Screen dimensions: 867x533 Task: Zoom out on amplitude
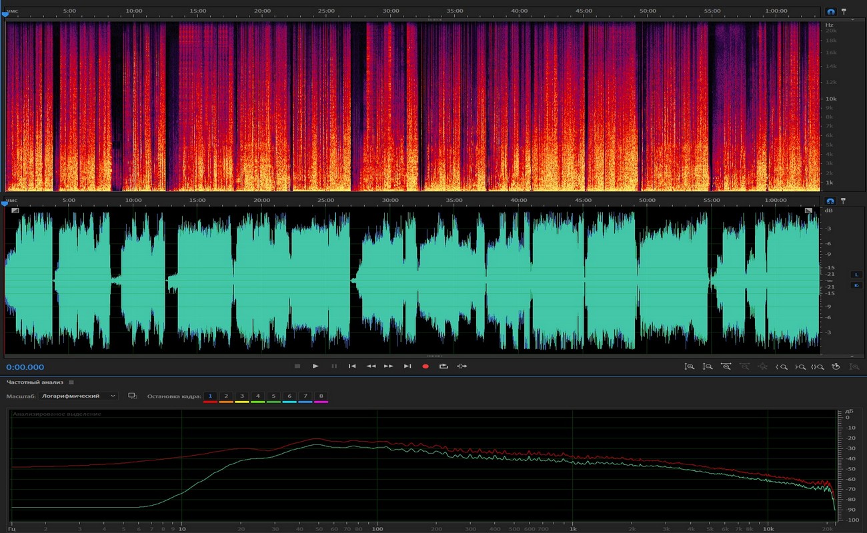tap(708, 366)
